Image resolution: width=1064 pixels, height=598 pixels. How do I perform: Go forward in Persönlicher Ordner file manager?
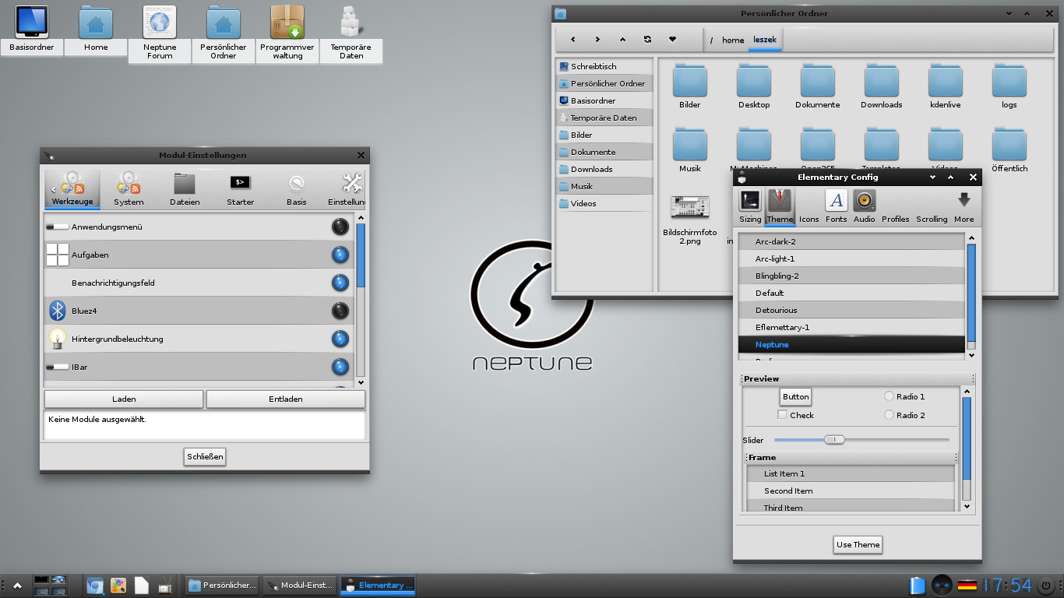pos(597,40)
